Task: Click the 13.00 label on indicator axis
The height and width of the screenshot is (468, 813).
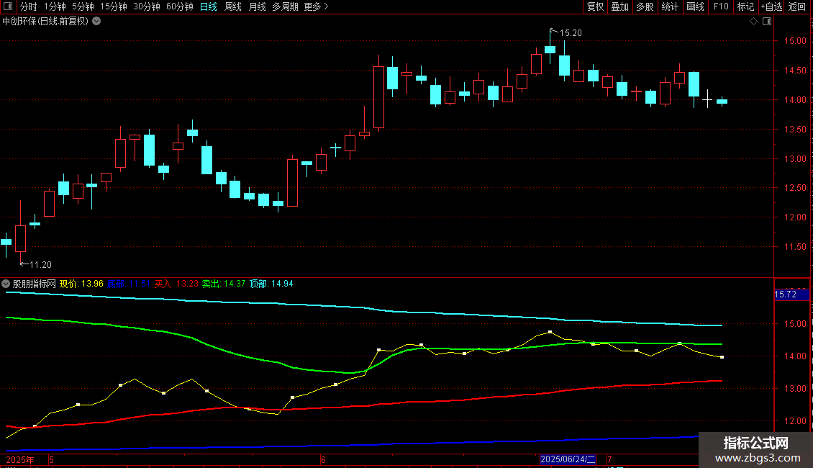Action: pos(795,389)
